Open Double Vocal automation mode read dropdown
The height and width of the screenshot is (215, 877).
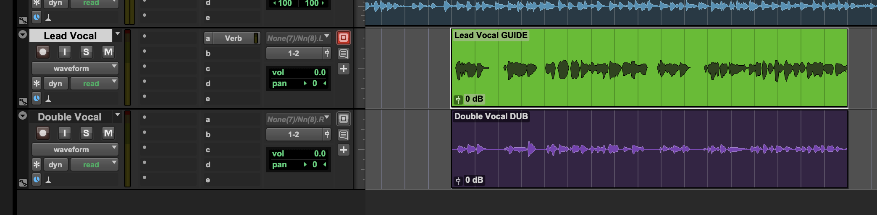(x=94, y=165)
